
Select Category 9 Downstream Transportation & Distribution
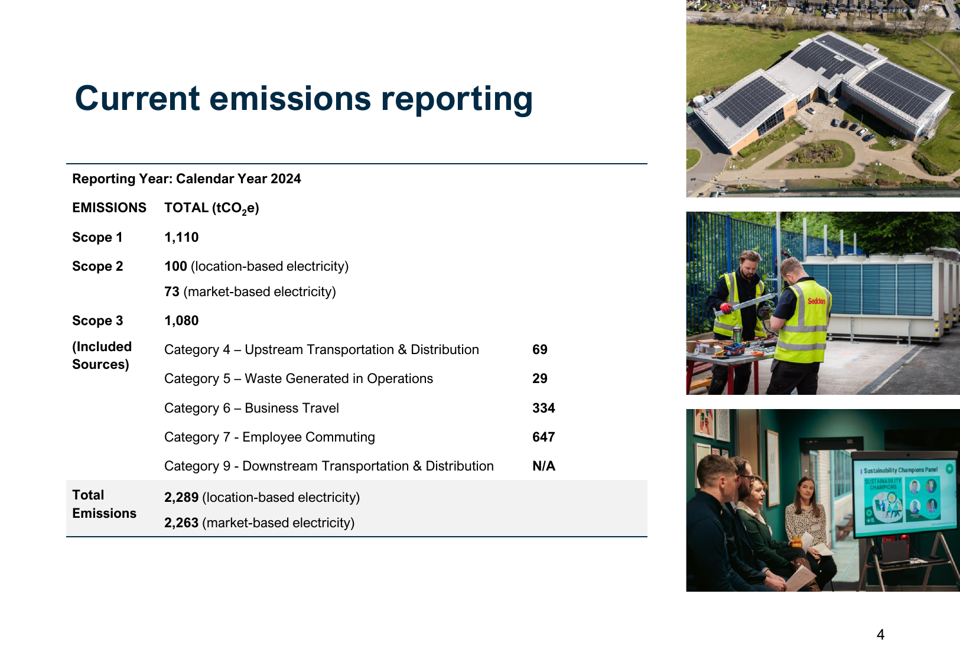329,466
